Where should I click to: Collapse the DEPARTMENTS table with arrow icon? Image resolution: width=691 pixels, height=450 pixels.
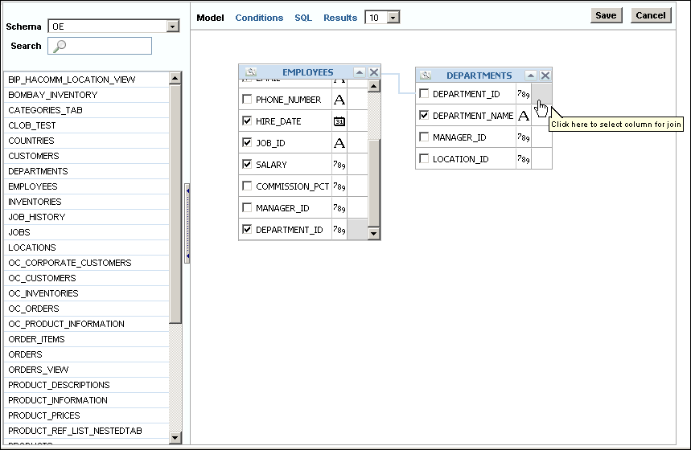pyautogui.click(x=531, y=76)
